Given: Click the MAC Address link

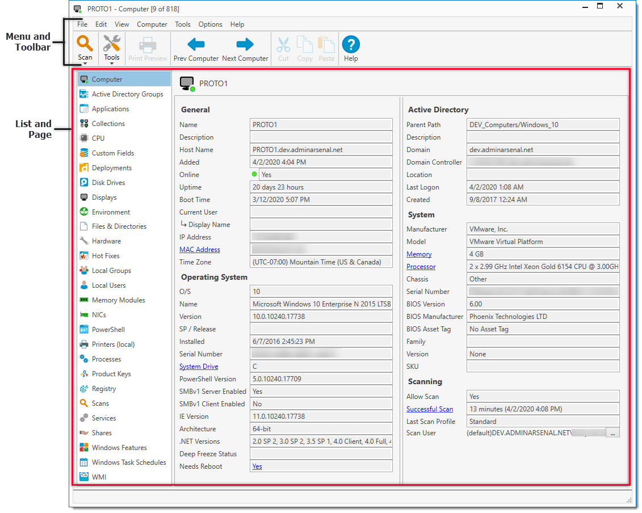Looking at the screenshot, I should pyautogui.click(x=199, y=250).
